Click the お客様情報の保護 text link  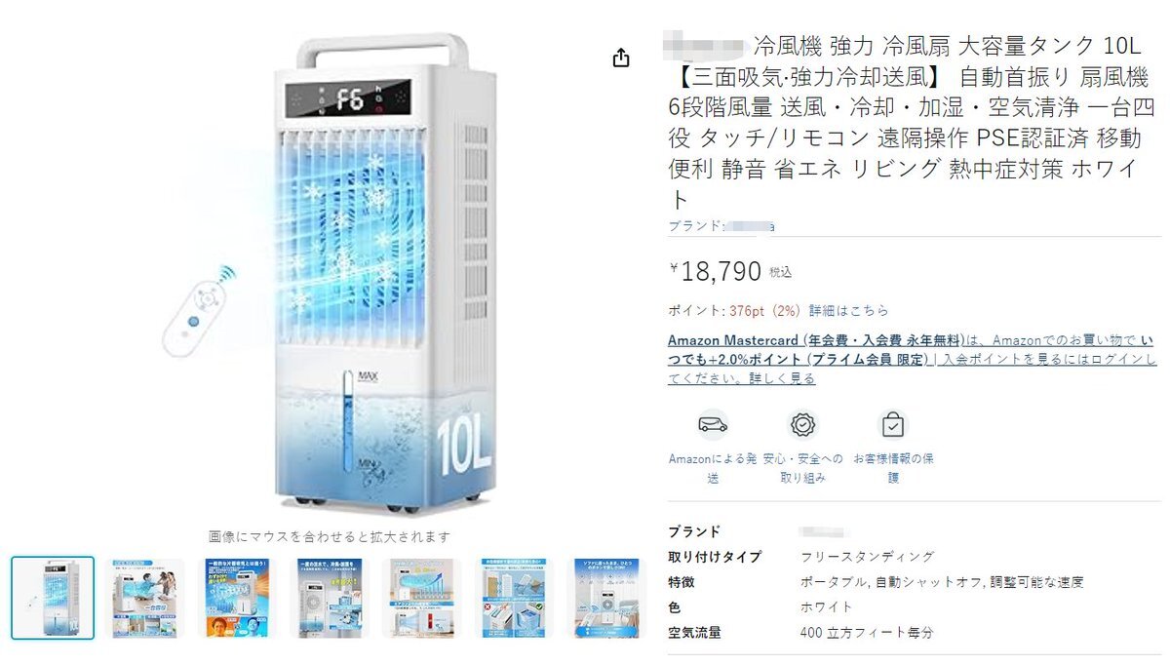pos(893,468)
